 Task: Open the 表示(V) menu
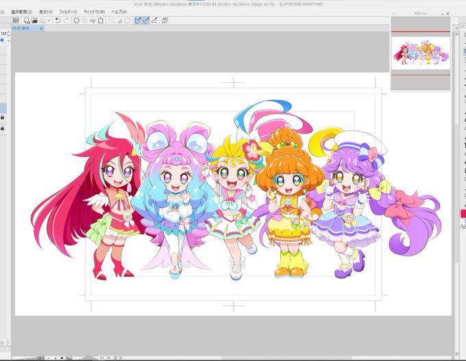46,12
